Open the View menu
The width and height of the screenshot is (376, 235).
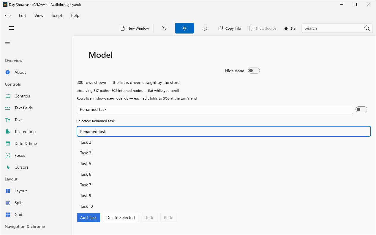pos(39,15)
